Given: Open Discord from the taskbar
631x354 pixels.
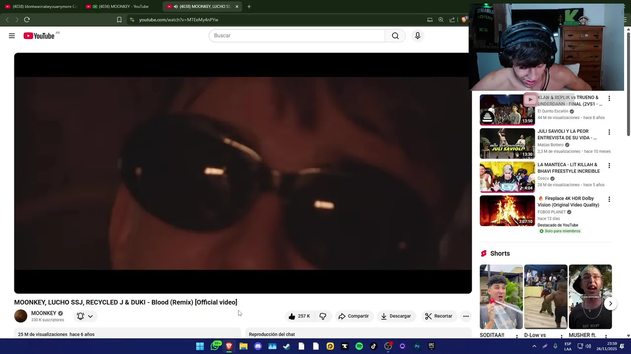Looking at the screenshot, I should (x=258, y=346).
